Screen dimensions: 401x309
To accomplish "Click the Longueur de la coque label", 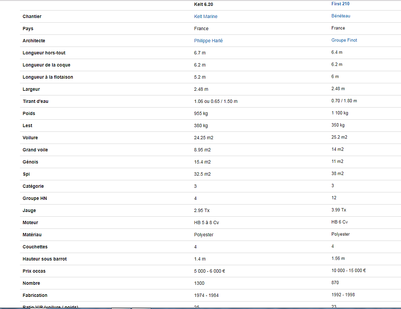I will [46, 65].
